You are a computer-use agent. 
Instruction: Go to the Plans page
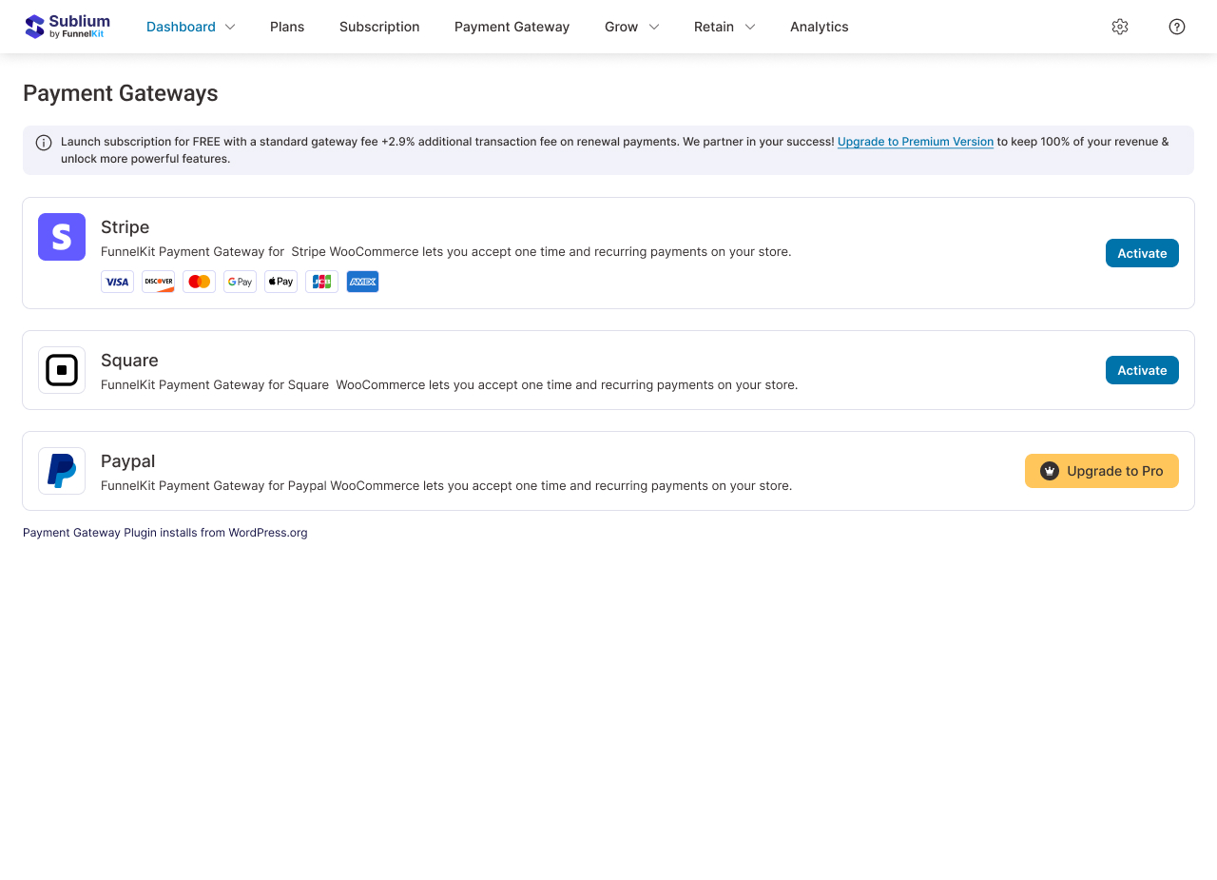287,27
